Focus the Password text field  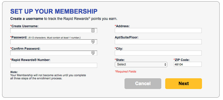coord(54,42)
